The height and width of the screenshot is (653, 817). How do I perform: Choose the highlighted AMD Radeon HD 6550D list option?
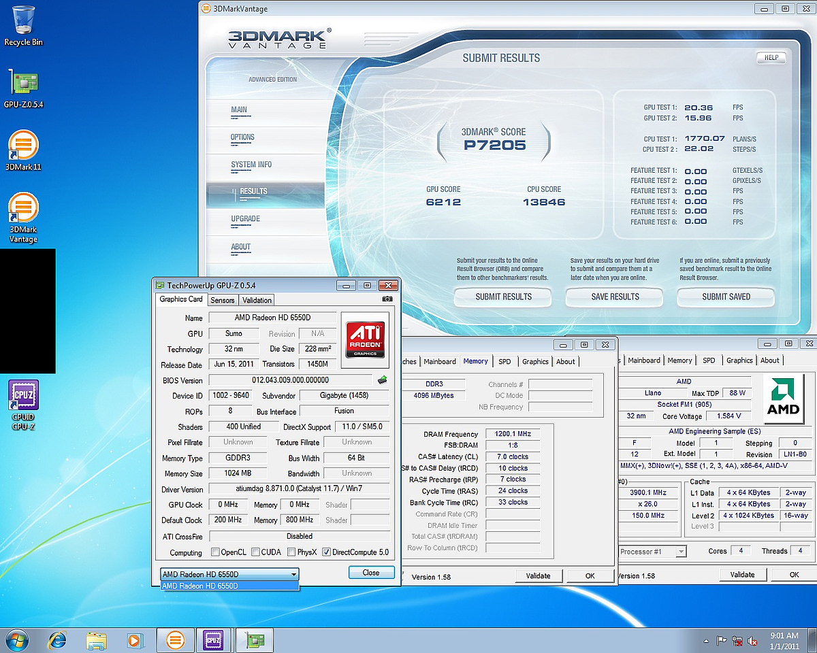[x=229, y=586]
